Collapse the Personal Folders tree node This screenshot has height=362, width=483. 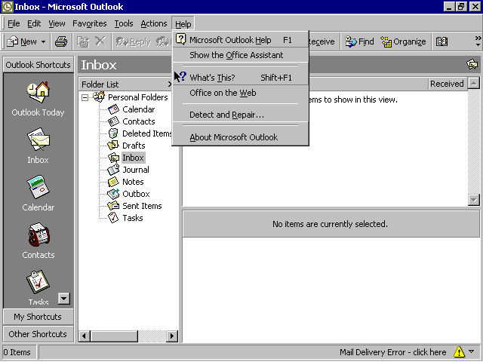click(85, 97)
